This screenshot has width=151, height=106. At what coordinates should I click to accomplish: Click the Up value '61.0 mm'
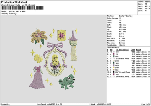click(x=122, y=29)
